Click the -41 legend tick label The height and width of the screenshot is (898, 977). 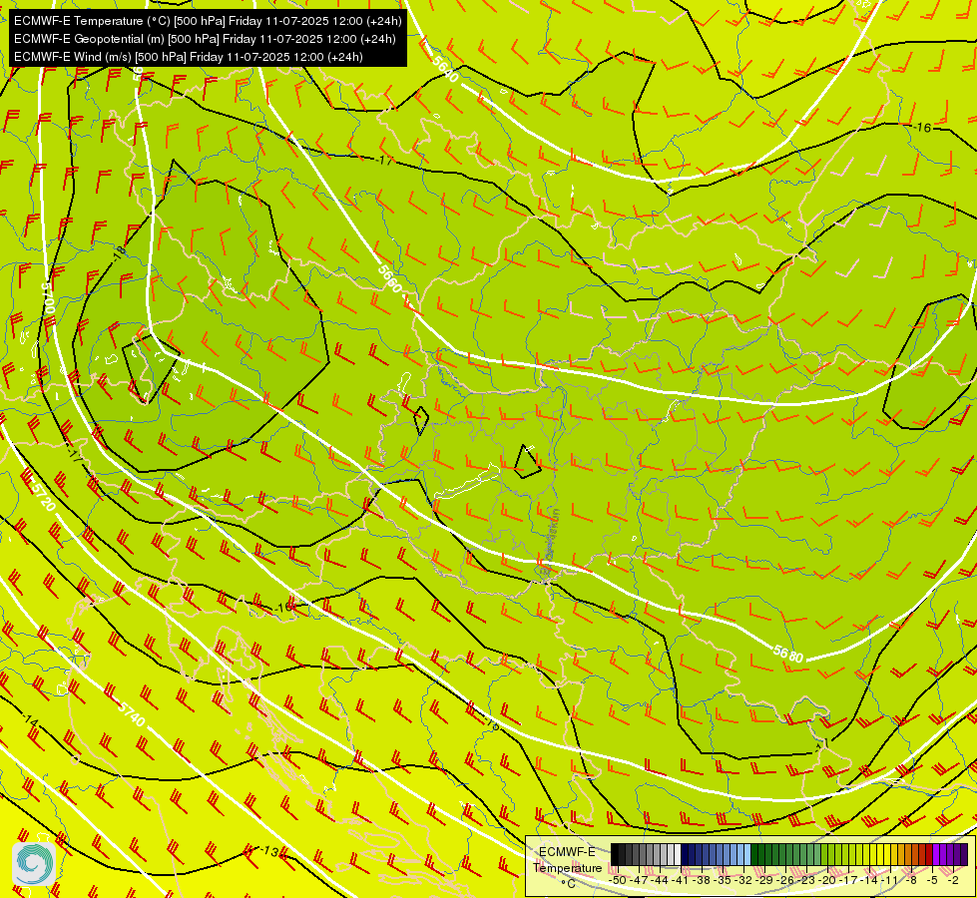(680, 880)
